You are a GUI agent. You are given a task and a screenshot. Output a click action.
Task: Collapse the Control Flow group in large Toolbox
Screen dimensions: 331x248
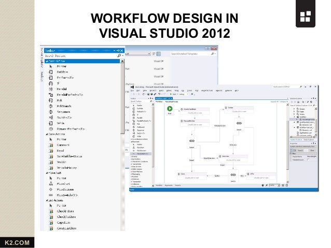(47, 61)
